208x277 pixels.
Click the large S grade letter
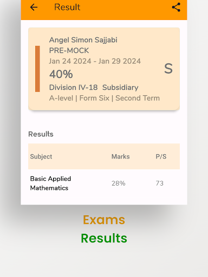(x=168, y=69)
